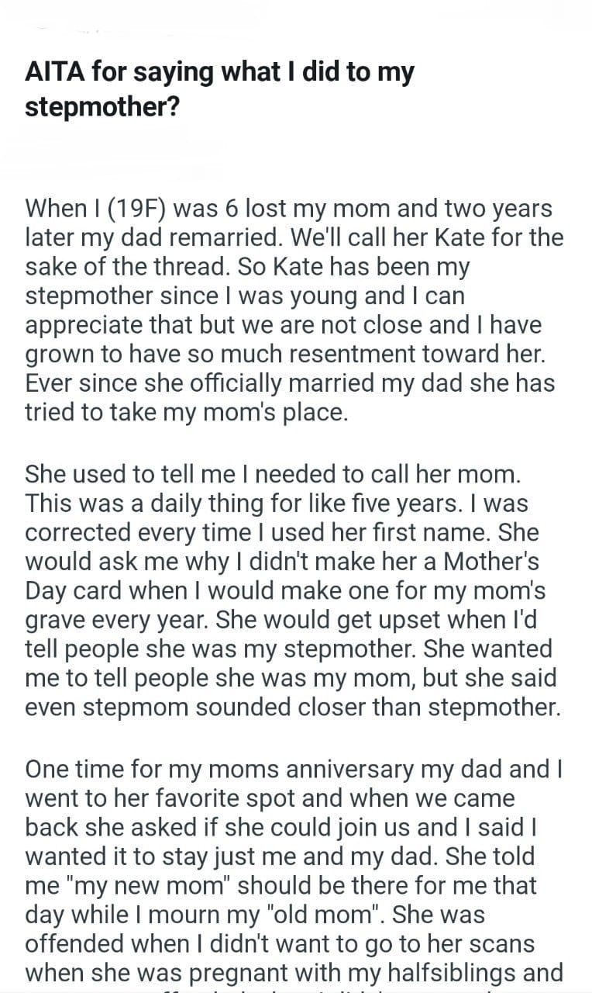The height and width of the screenshot is (993, 592).
Task: Click the line "tried to take my mom's place."
Action: [x=187, y=413]
